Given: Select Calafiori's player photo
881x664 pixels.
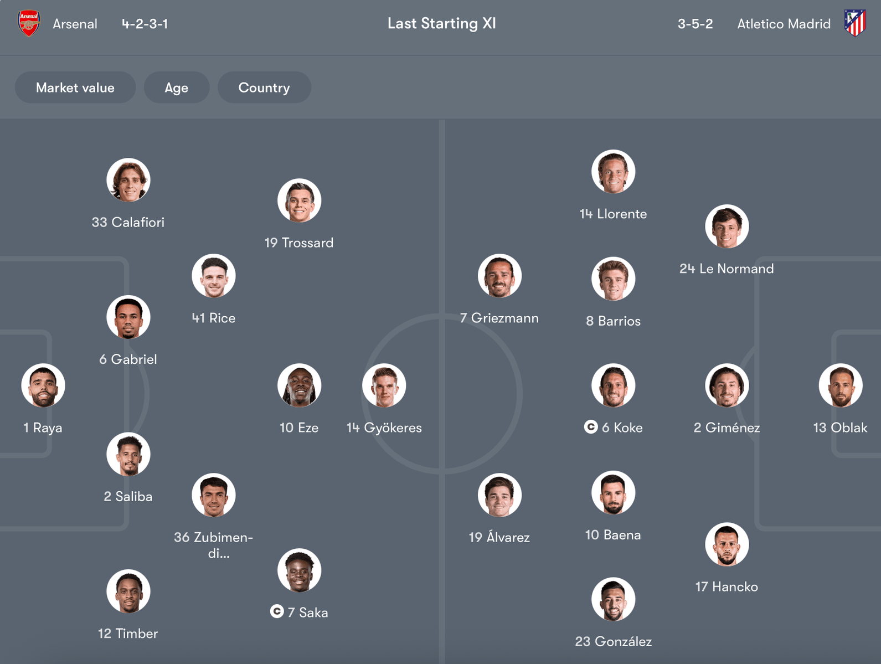Looking at the screenshot, I should 128,180.
